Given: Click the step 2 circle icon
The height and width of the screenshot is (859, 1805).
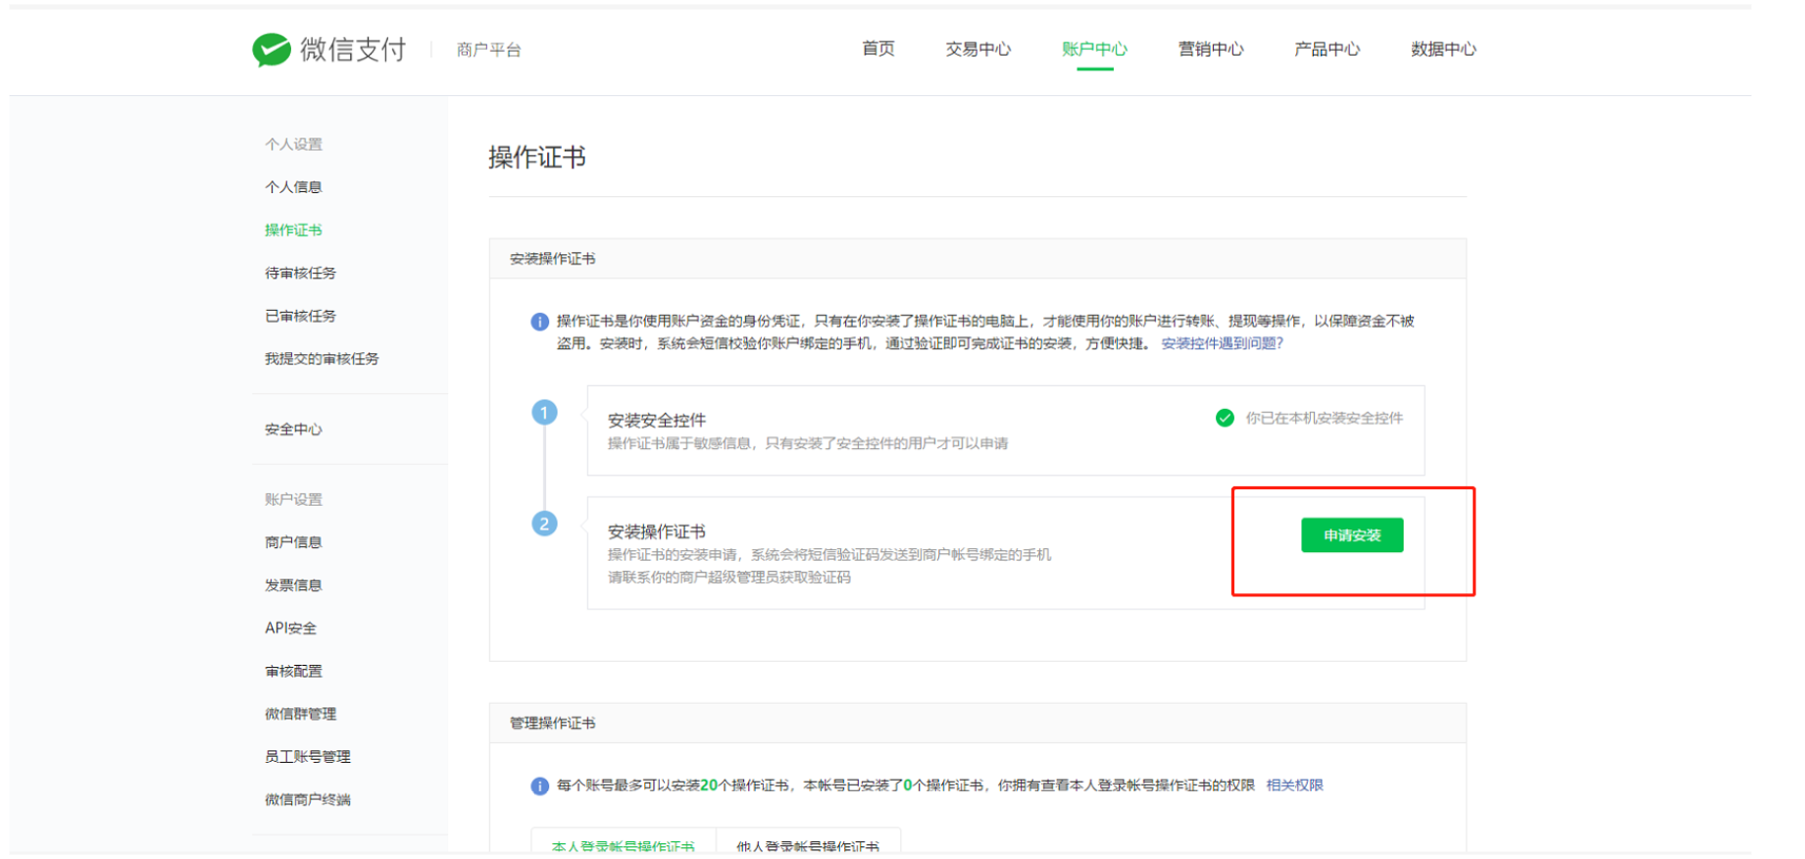Looking at the screenshot, I should pyautogui.click(x=544, y=524).
